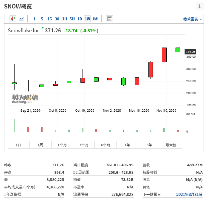Select the 1D interval

(x=80, y=19)
